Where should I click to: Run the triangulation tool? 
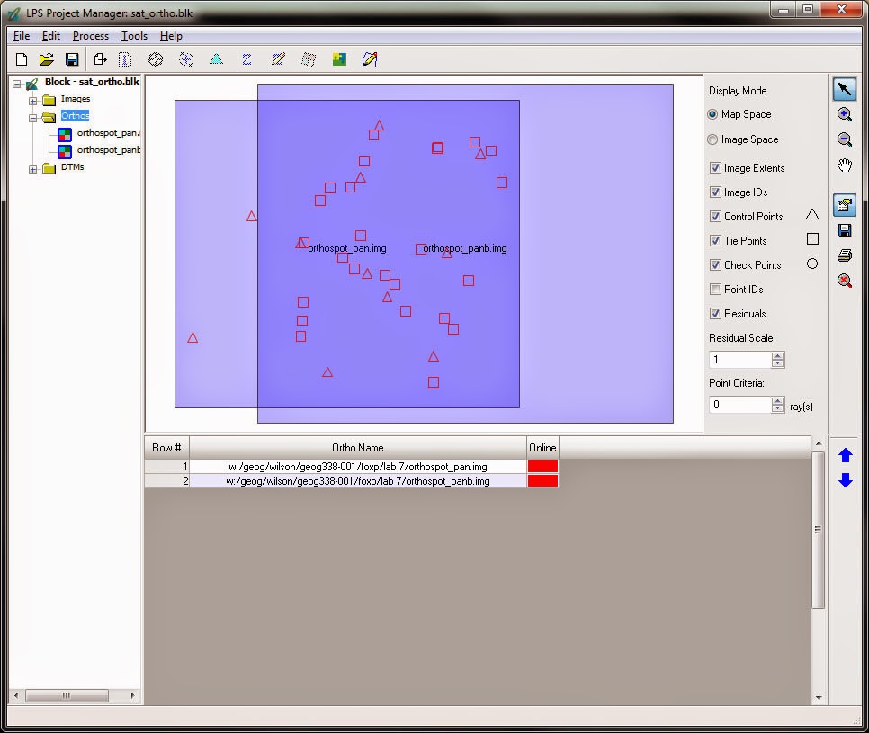pos(216,59)
